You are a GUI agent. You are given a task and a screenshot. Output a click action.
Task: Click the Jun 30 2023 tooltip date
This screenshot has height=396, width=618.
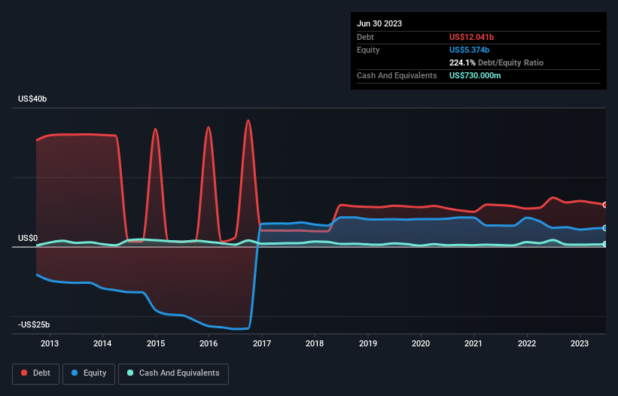[379, 23]
